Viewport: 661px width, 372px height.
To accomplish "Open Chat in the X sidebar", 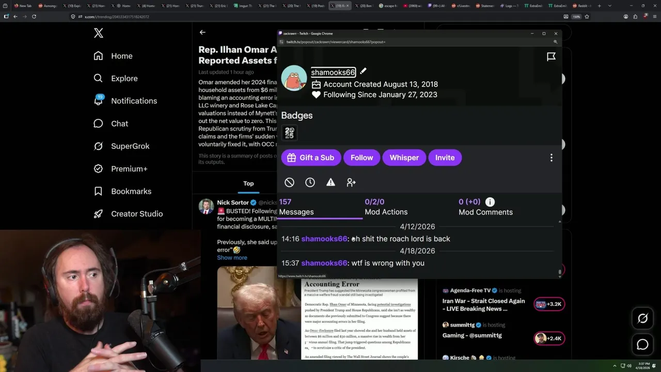I will [111, 123].
